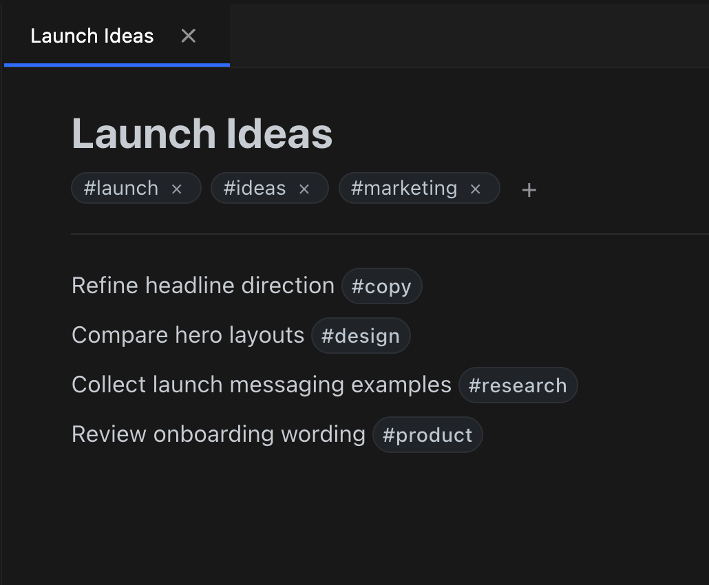Delete the #marketing tag via its x control
Screen dimensions: 709x585
474,188
